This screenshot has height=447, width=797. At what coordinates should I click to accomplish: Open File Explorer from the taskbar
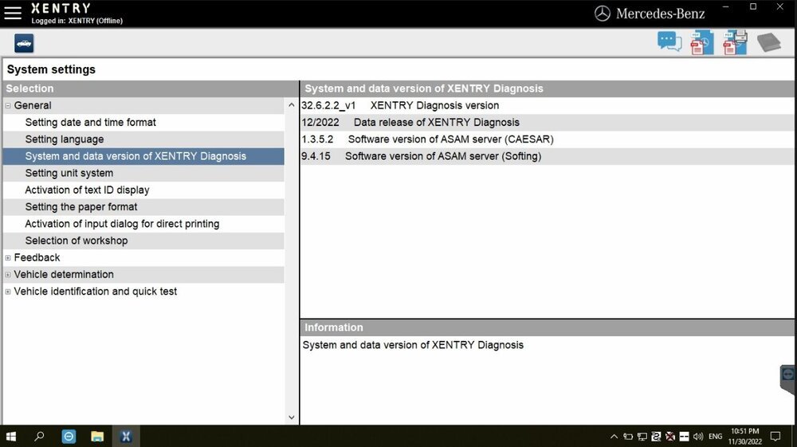(x=97, y=437)
